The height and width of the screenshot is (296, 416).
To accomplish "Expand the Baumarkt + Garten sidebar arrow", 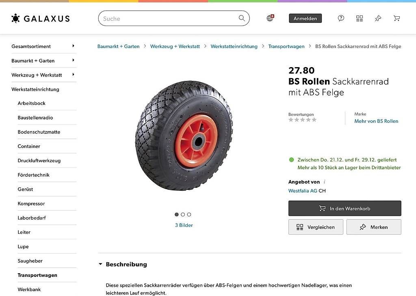I will 73,60.
